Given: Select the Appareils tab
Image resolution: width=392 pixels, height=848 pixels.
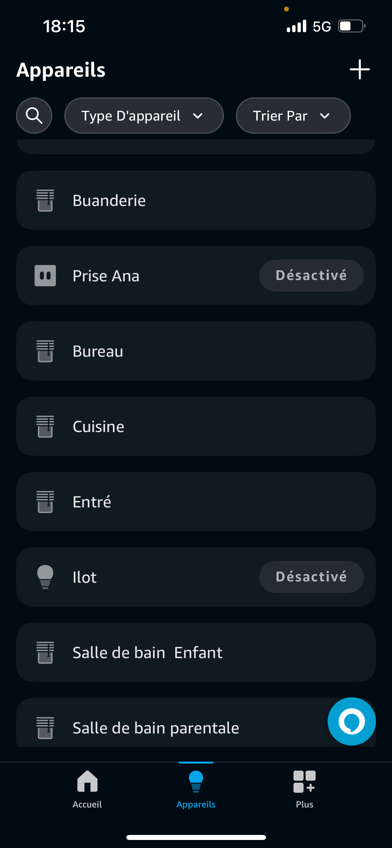Looking at the screenshot, I should tap(196, 789).
